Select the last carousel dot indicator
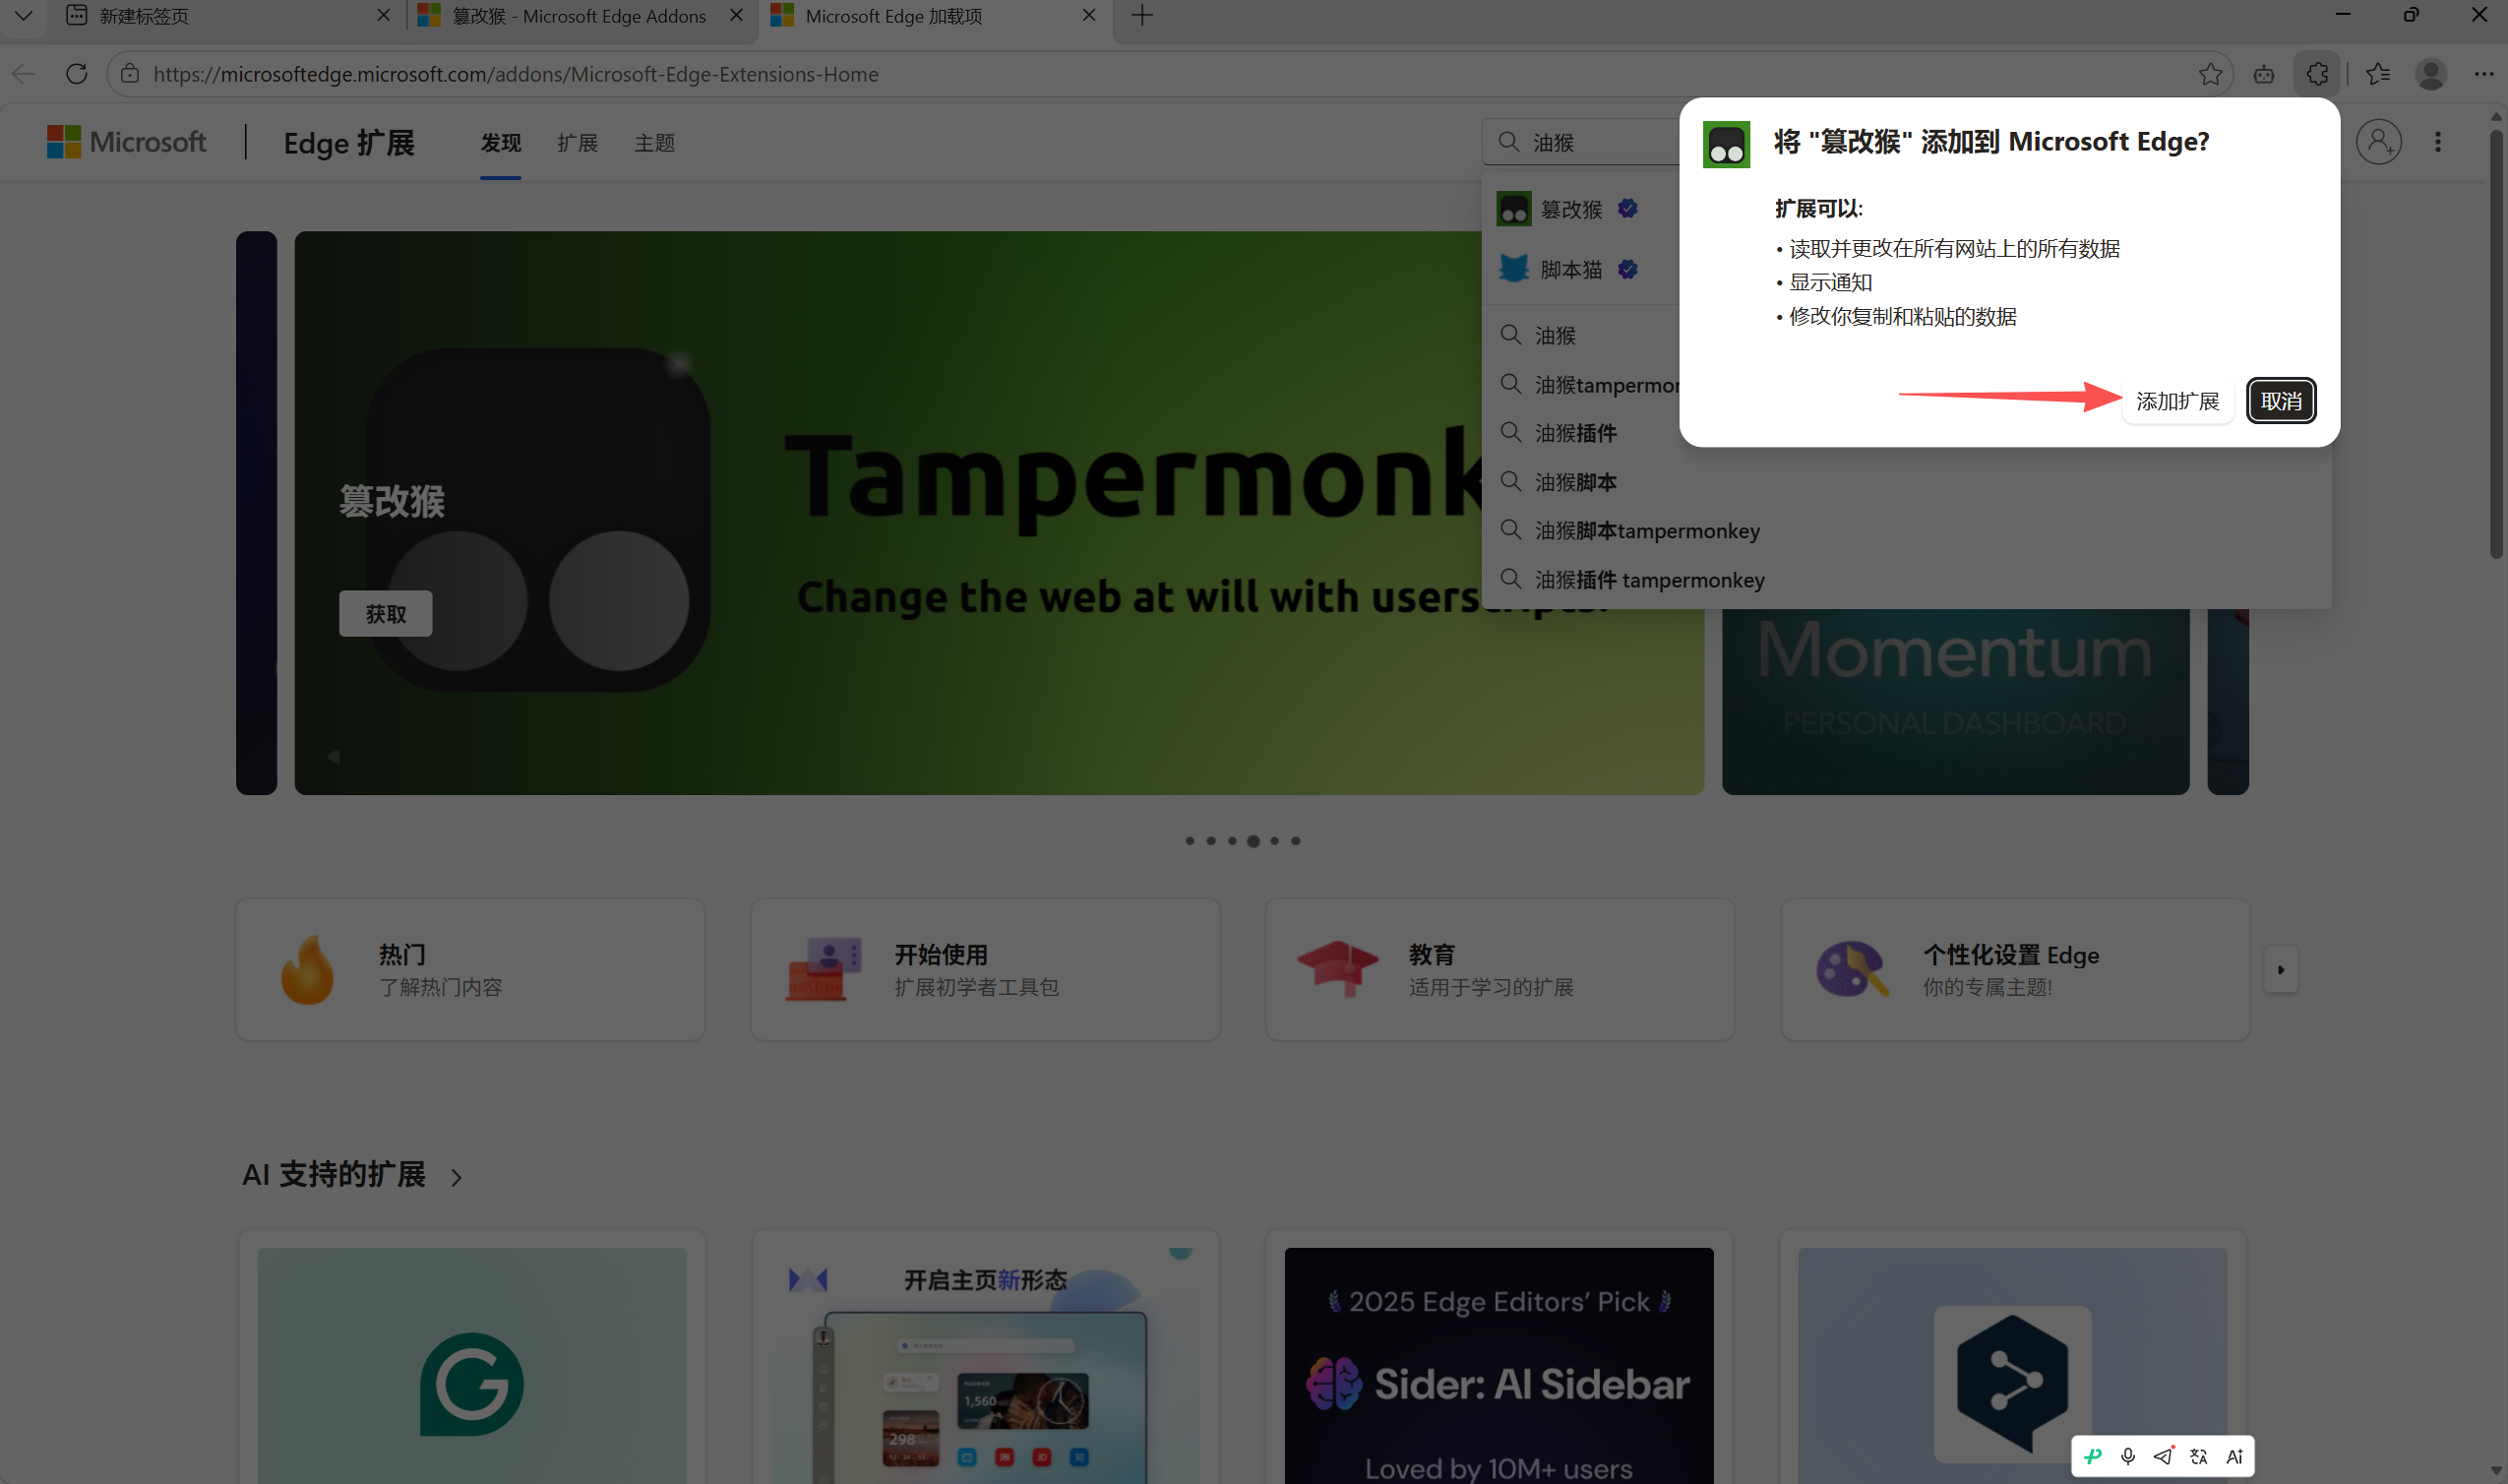Image resolution: width=2508 pixels, height=1484 pixels. click(x=1296, y=841)
